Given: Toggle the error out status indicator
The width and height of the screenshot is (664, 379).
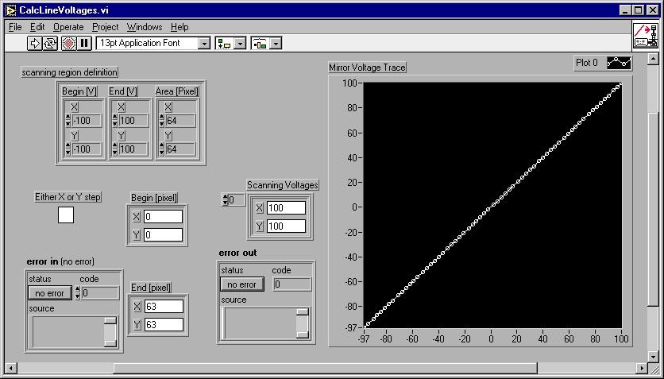Looking at the screenshot, I should [x=242, y=284].
